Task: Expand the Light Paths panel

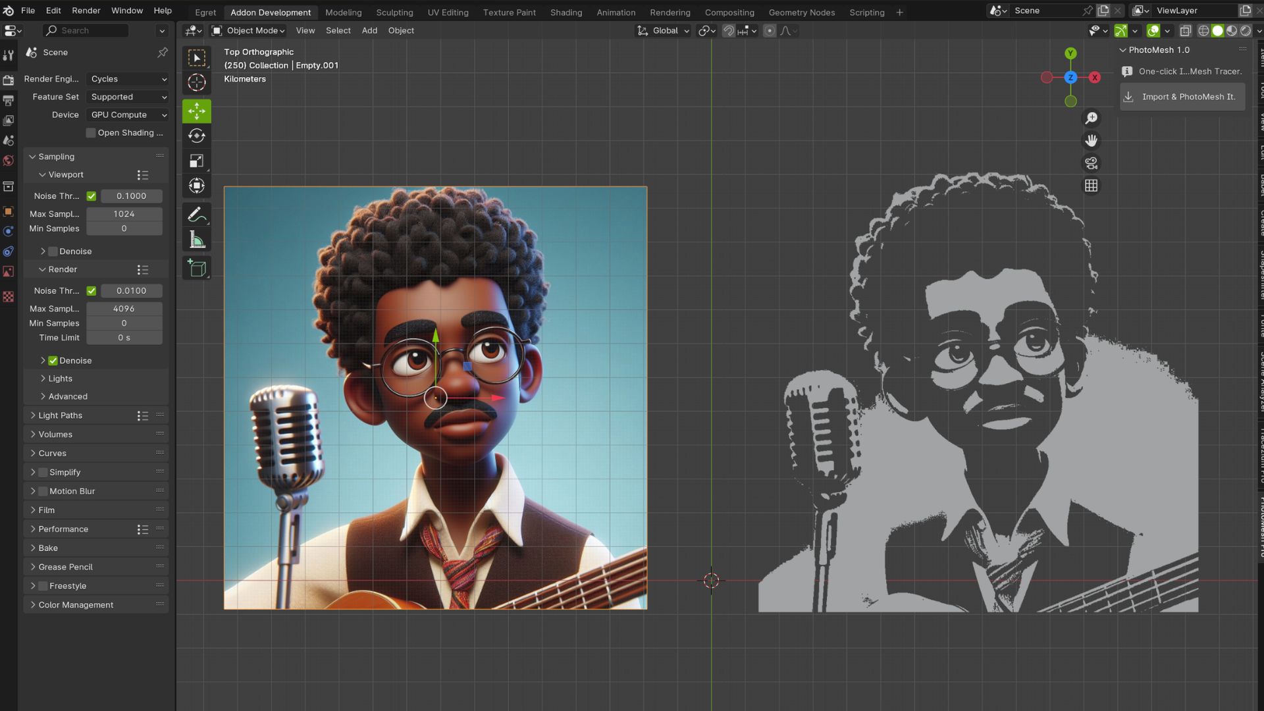Action: point(61,415)
